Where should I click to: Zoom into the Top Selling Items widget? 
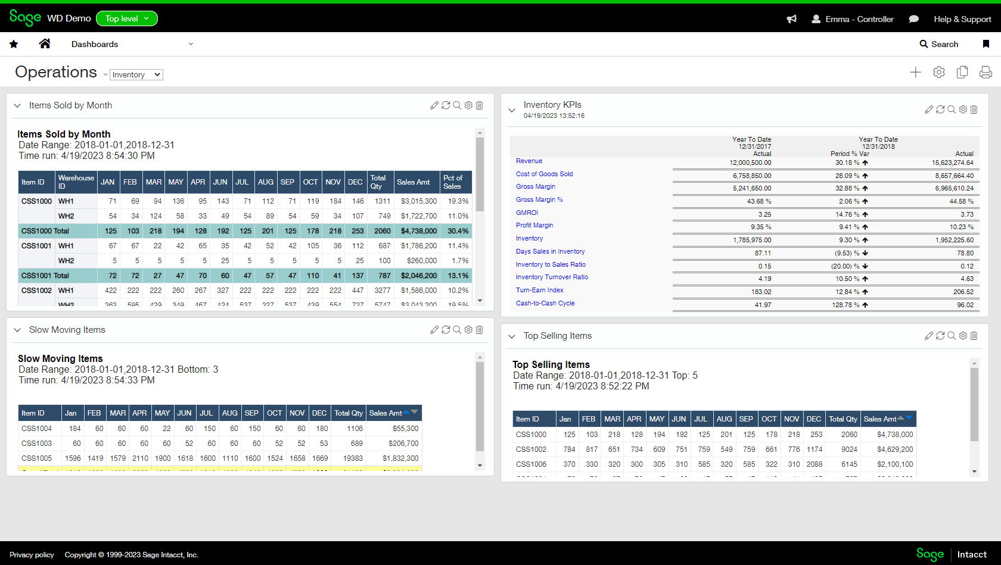click(x=952, y=335)
